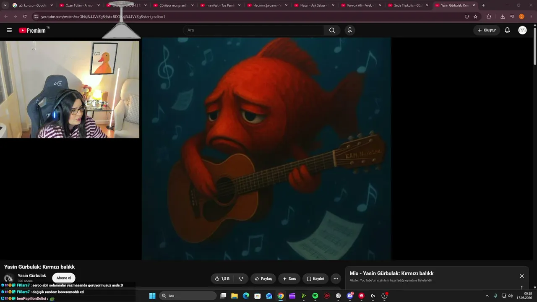
Task: Open Chrome extensions puzzle icon
Action: [489, 17]
